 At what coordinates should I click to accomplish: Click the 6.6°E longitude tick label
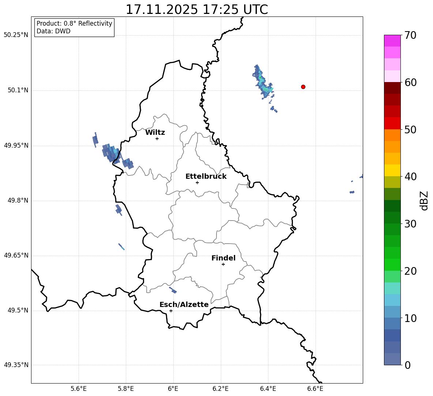pos(315,389)
